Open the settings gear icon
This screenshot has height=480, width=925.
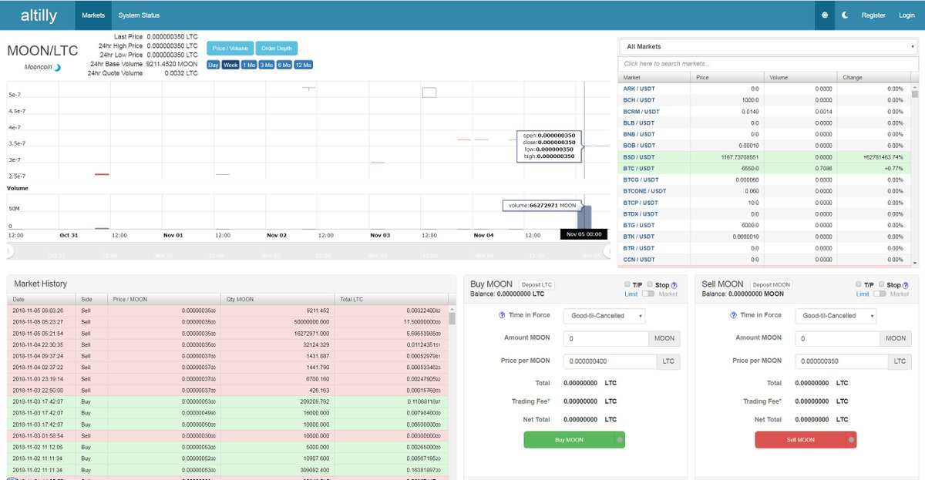point(824,15)
